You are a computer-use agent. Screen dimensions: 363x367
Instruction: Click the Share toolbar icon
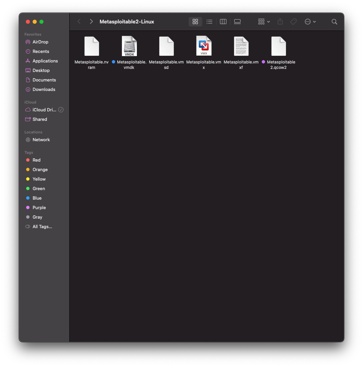(280, 22)
